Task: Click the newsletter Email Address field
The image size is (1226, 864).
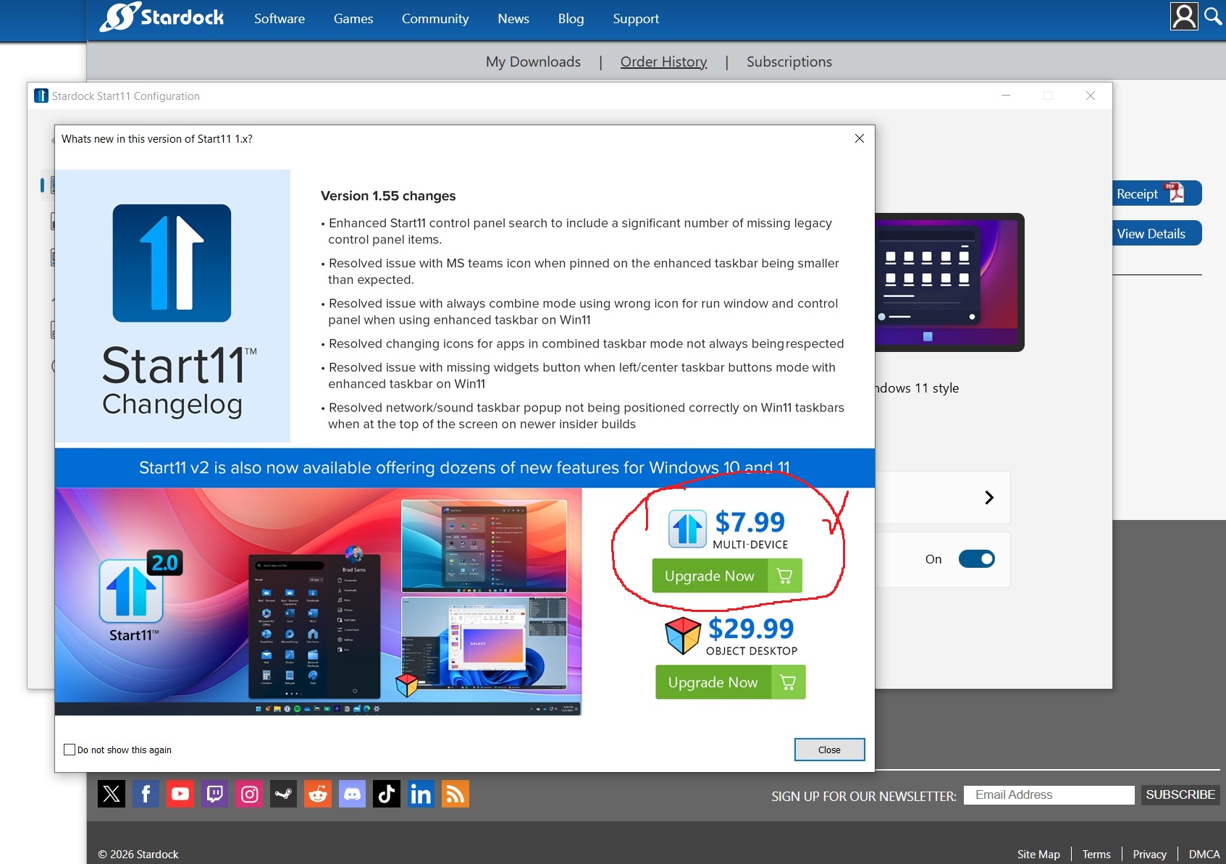Action: 1049,794
